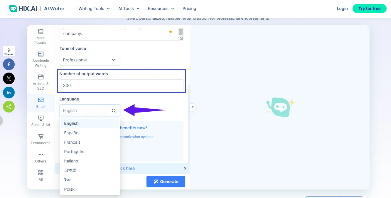
Task: Open the Most Popular tools section
Action: coord(41,36)
